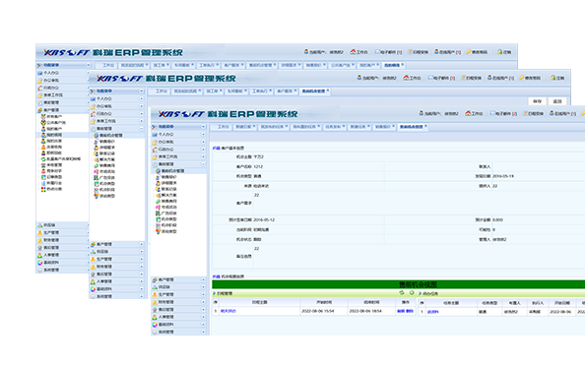This screenshot has width=585, height=366.
Task: Click 注销 icon in back window header
Action: click(x=500, y=52)
